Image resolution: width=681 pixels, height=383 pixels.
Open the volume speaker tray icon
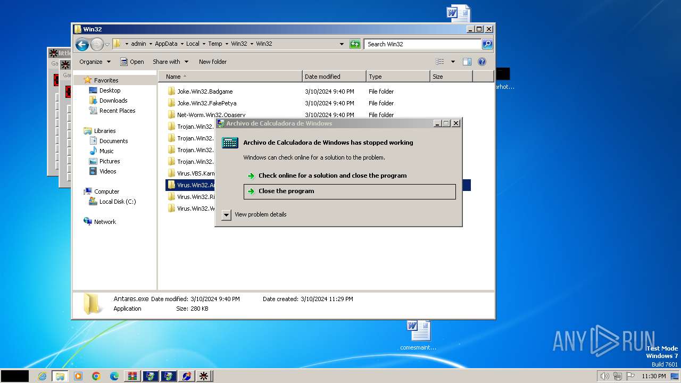click(x=604, y=376)
